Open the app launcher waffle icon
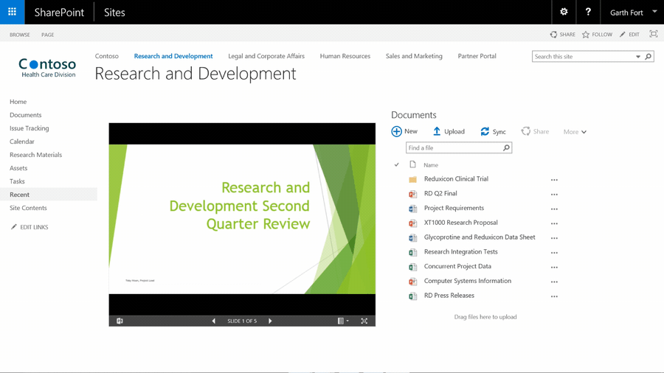This screenshot has width=664, height=373. 12,12
